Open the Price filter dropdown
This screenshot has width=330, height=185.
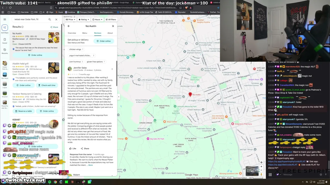tap(70, 20)
